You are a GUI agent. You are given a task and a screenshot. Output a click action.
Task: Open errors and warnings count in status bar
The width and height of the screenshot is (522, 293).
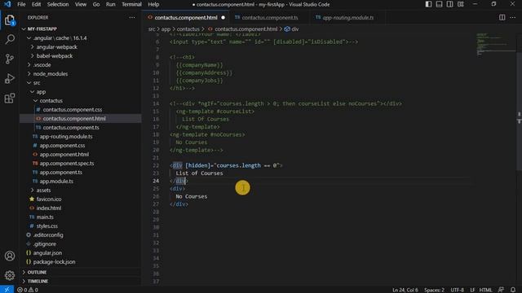point(27,290)
